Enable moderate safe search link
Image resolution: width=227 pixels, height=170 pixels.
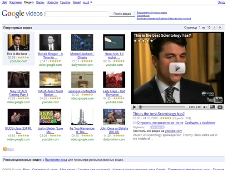(x=164, y=19)
